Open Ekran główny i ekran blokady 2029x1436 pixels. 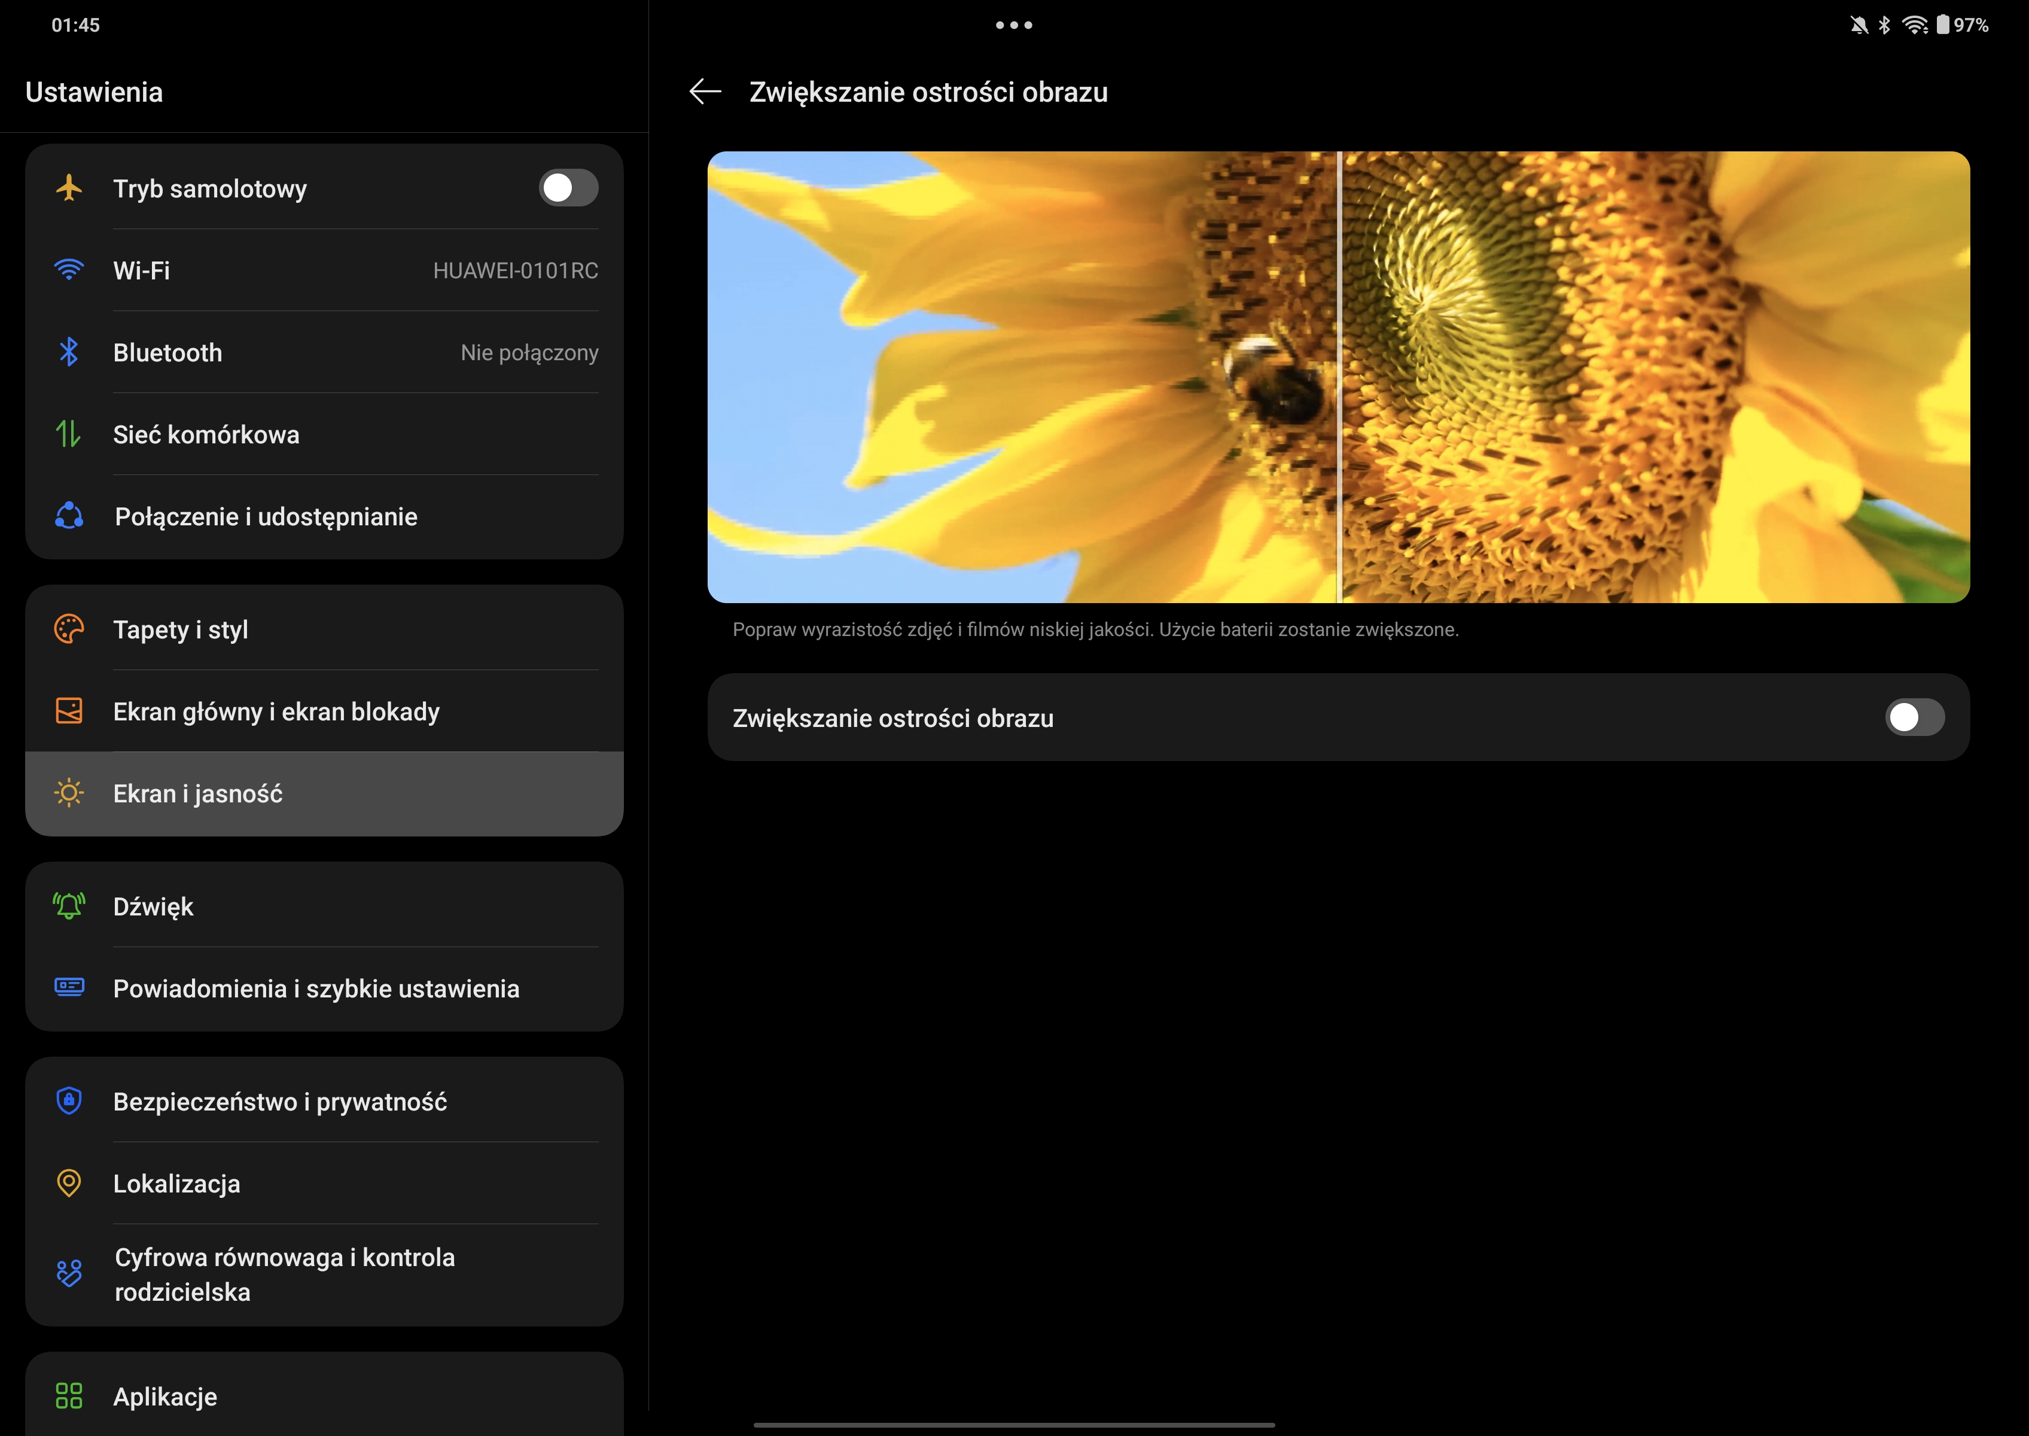[276, 712]
